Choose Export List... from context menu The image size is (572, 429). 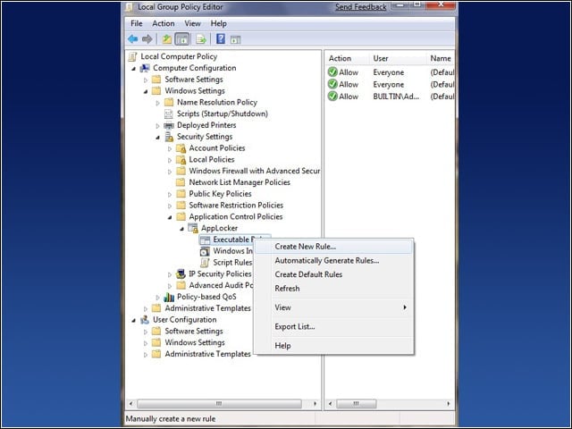coord(333,326)
